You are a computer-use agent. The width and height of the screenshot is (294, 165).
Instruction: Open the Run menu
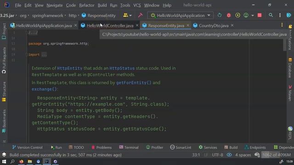click(x=113, y=5)
